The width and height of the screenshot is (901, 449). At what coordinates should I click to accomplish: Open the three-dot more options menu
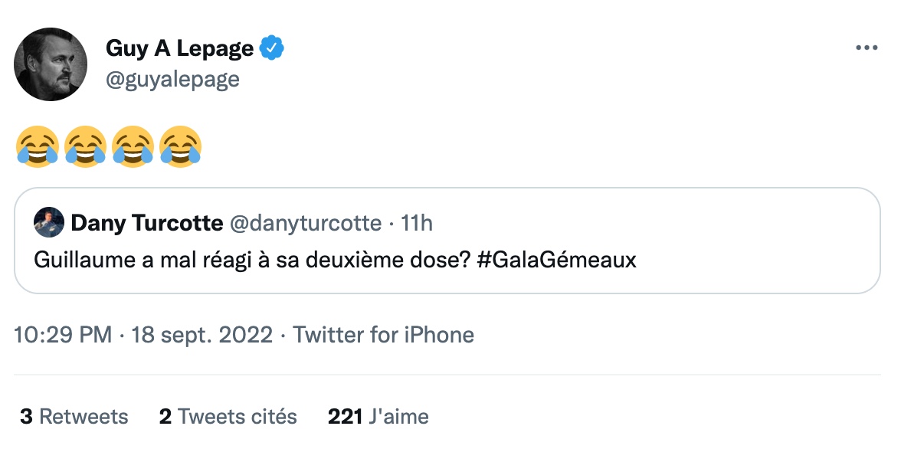(x=867, y=48)
